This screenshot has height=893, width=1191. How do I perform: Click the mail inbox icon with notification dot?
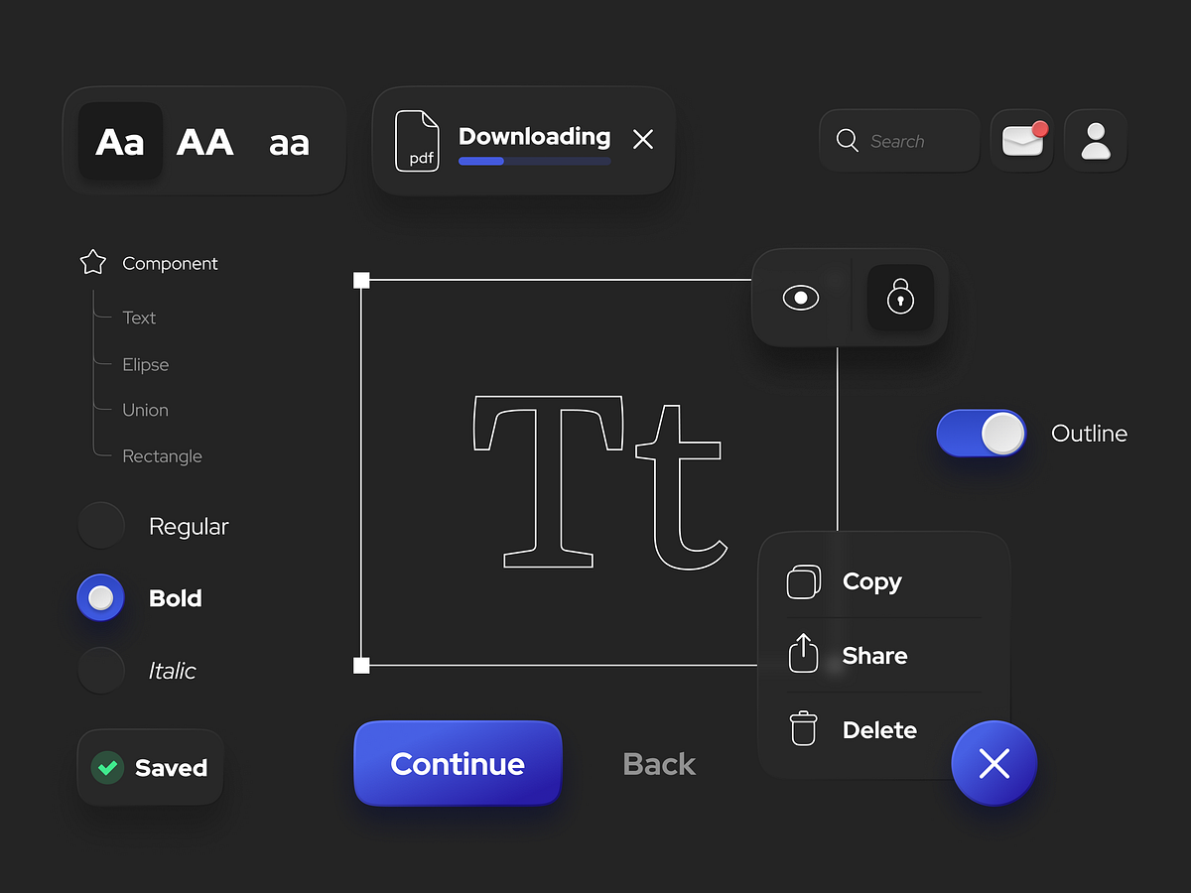click(1021, 140)
